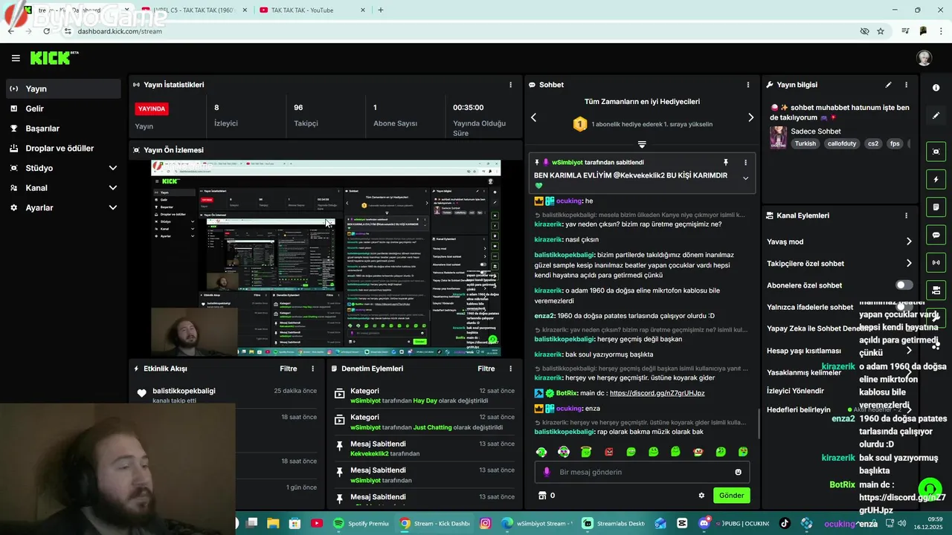
Task: Open Yavaş mod options arrow
Action: point(908,241)
